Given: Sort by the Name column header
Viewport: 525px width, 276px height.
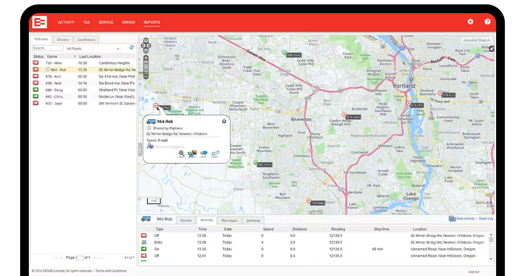Looking at the screenshot, I should 52,57.
